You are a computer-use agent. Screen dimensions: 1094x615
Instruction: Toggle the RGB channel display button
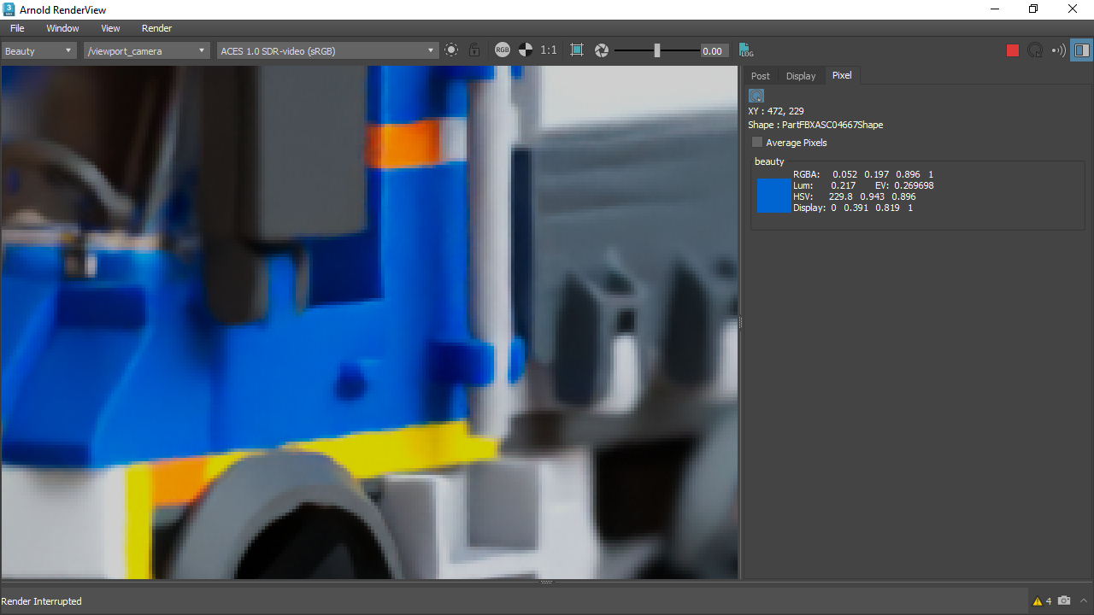pos(503,50)
